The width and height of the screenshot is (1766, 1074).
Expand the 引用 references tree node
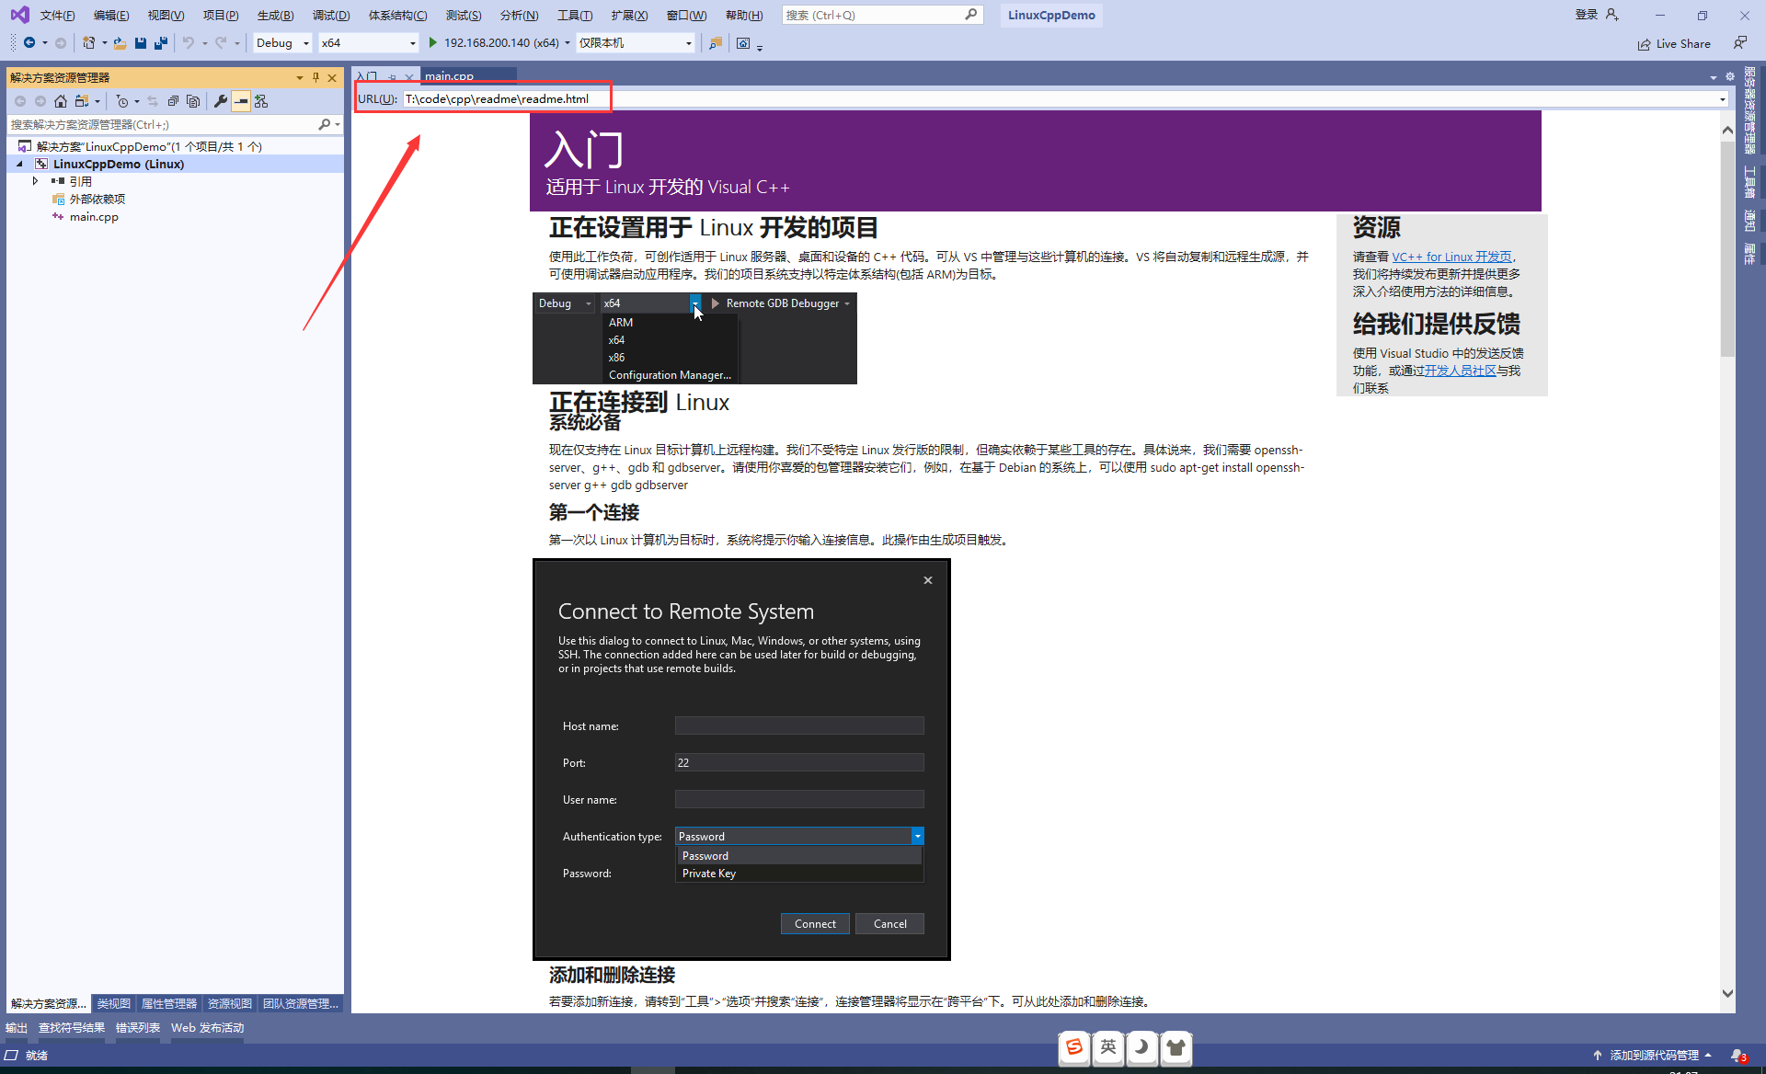[x=35, y=181]
